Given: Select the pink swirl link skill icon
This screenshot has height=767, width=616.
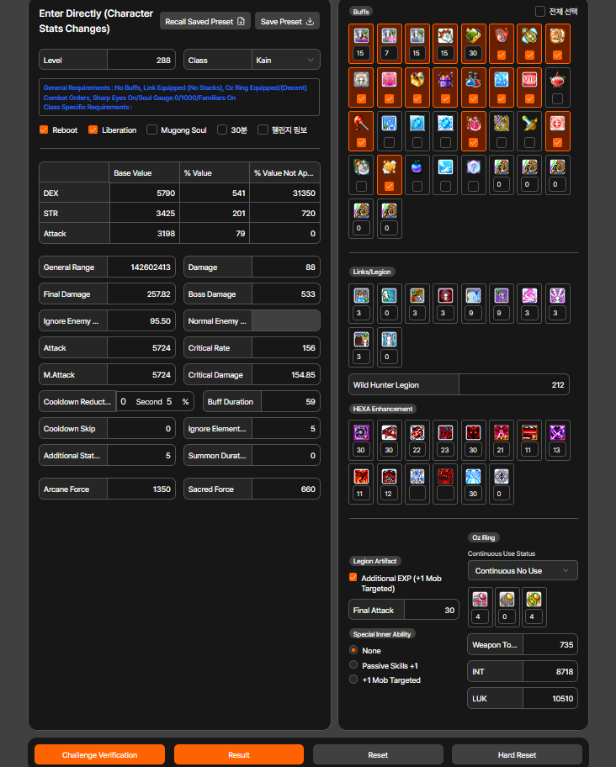Looking at the screenshot, I should pyautogui.click(x=529, y=295).
